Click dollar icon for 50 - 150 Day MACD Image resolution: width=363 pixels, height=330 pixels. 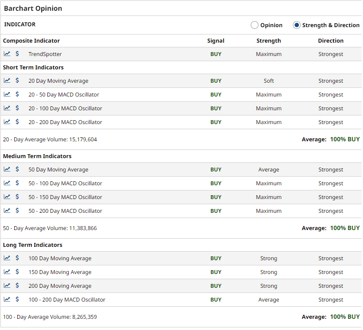[17, 196]
